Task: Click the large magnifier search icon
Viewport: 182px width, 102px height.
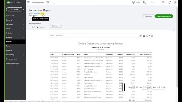Action: point(144,2)
